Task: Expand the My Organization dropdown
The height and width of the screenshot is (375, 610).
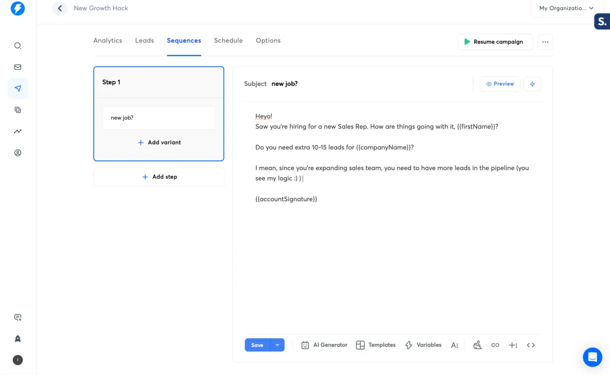Action: click(x=567, y=9)
